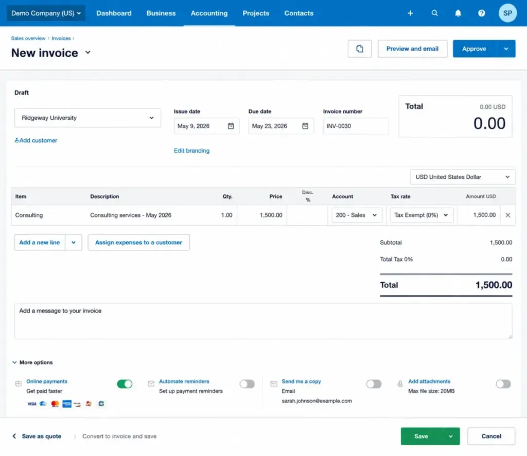Collapse the More options section
527x456 pixels.
pos(32,362)
